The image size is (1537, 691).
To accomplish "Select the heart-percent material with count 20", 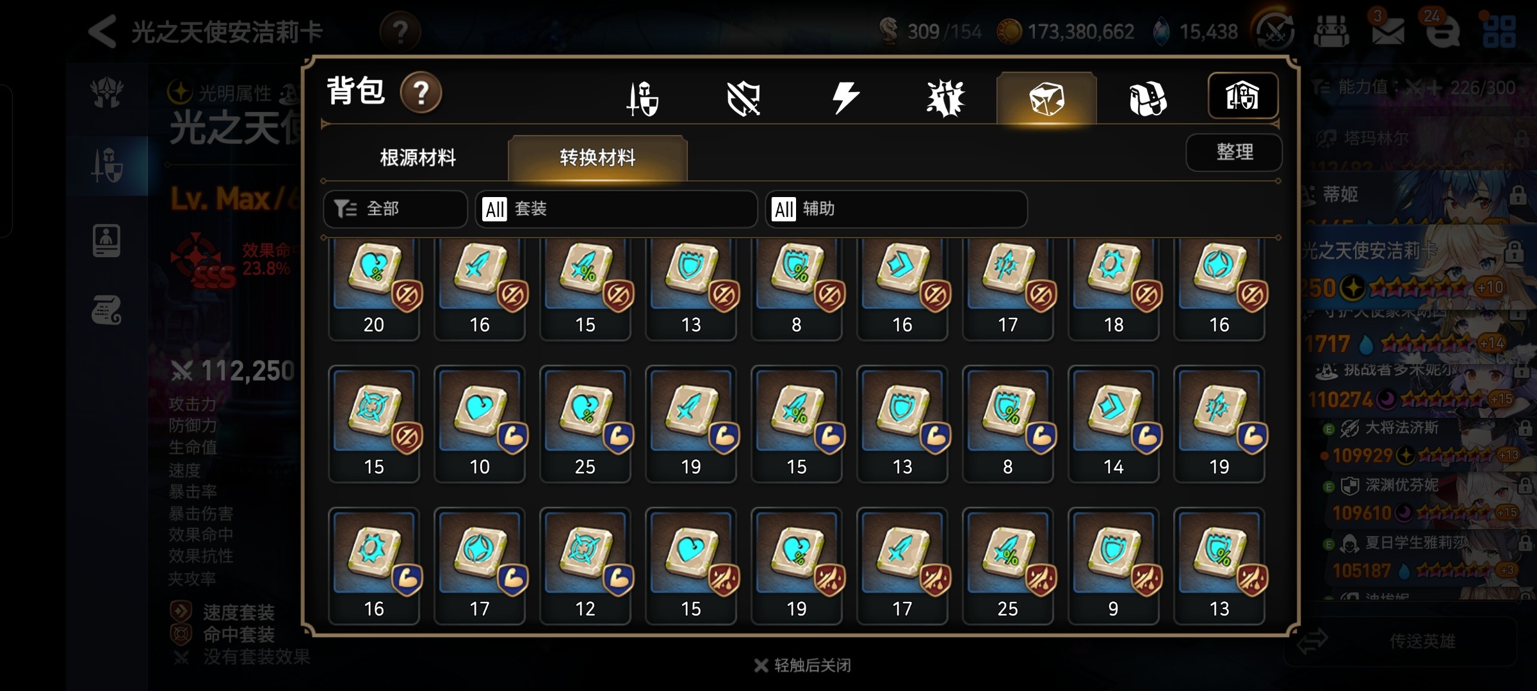I will click(374, 289).
